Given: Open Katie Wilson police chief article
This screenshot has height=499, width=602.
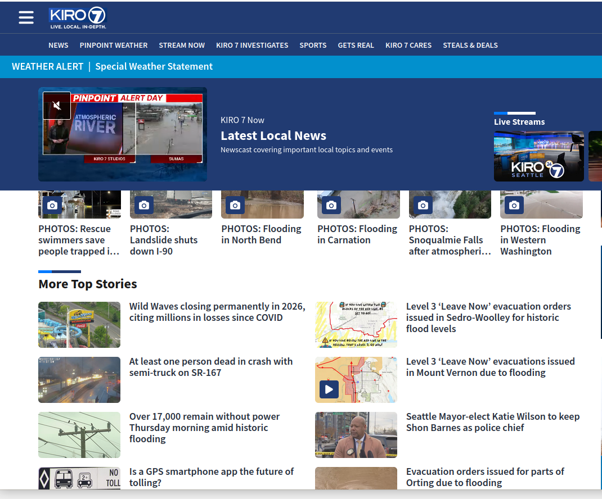Looking at the screenshot, I should point(492,422).
